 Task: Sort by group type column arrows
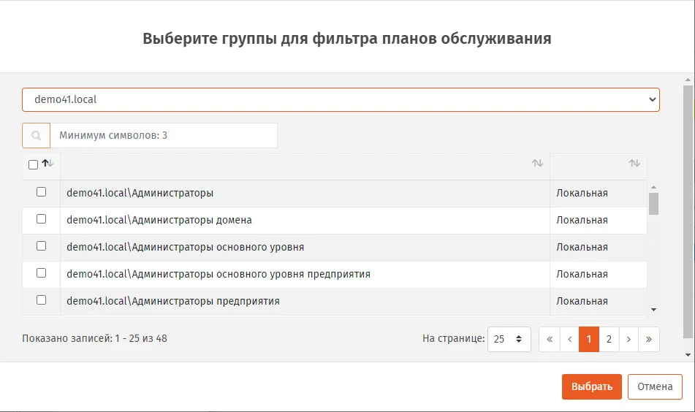[x=634, y=163]
